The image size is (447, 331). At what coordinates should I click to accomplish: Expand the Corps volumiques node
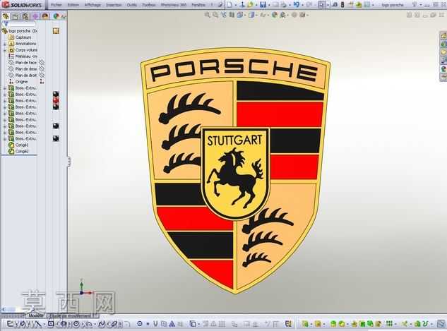5,50
